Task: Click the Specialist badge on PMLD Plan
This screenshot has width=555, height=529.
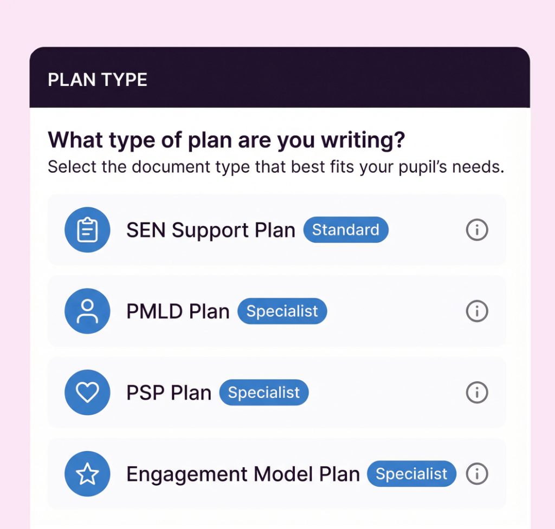Action: tap(282, 311)
